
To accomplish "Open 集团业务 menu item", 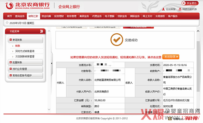I will (84, 16).
